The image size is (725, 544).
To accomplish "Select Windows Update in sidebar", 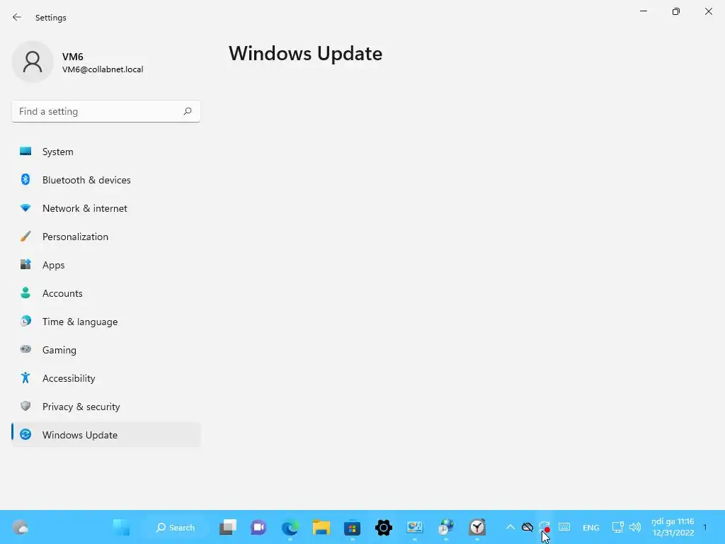I will (106, 435).
